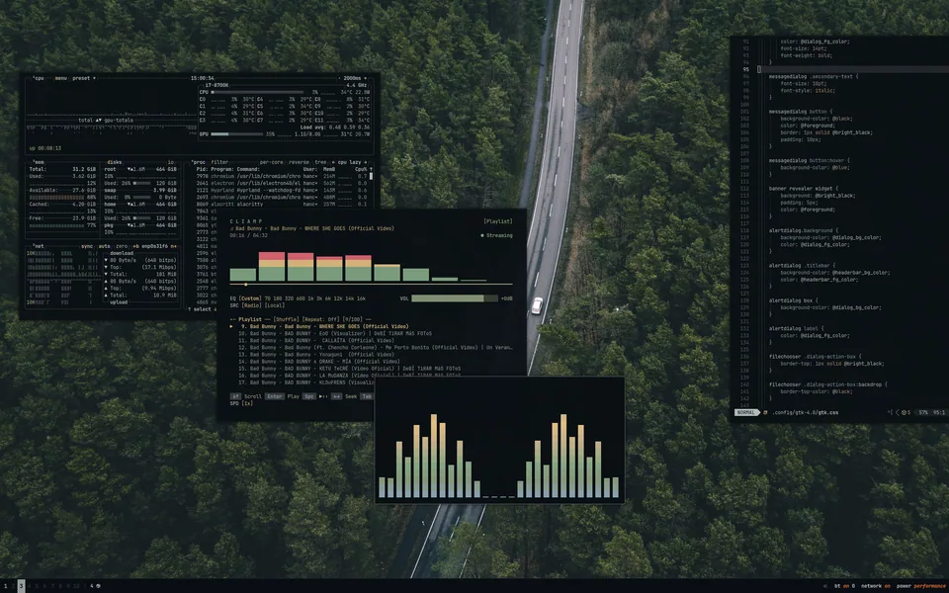The image size is (949, 593).
Task: Toggle [Shuffle] in the playlist header
Action: click(286, 319)
